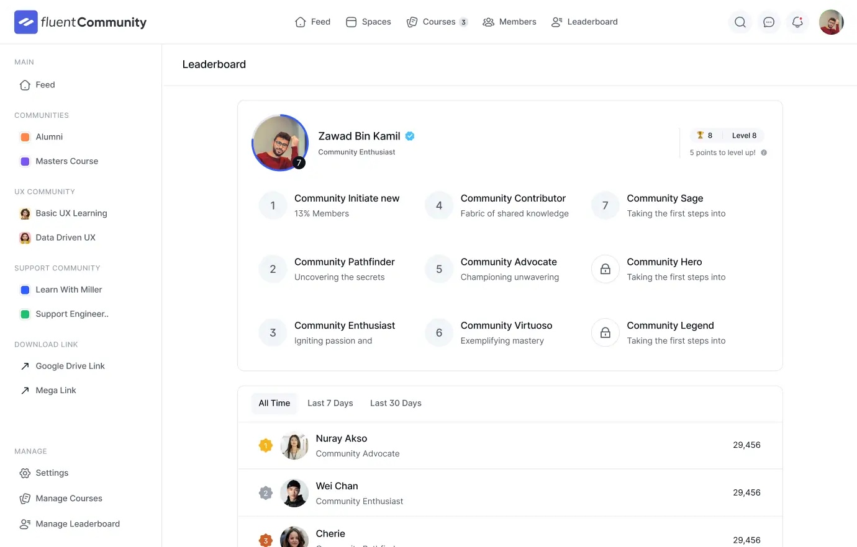Screen dimensions: 857x547
Task: Click the Community Legend lock icon
Action: (x=605, y=333)
